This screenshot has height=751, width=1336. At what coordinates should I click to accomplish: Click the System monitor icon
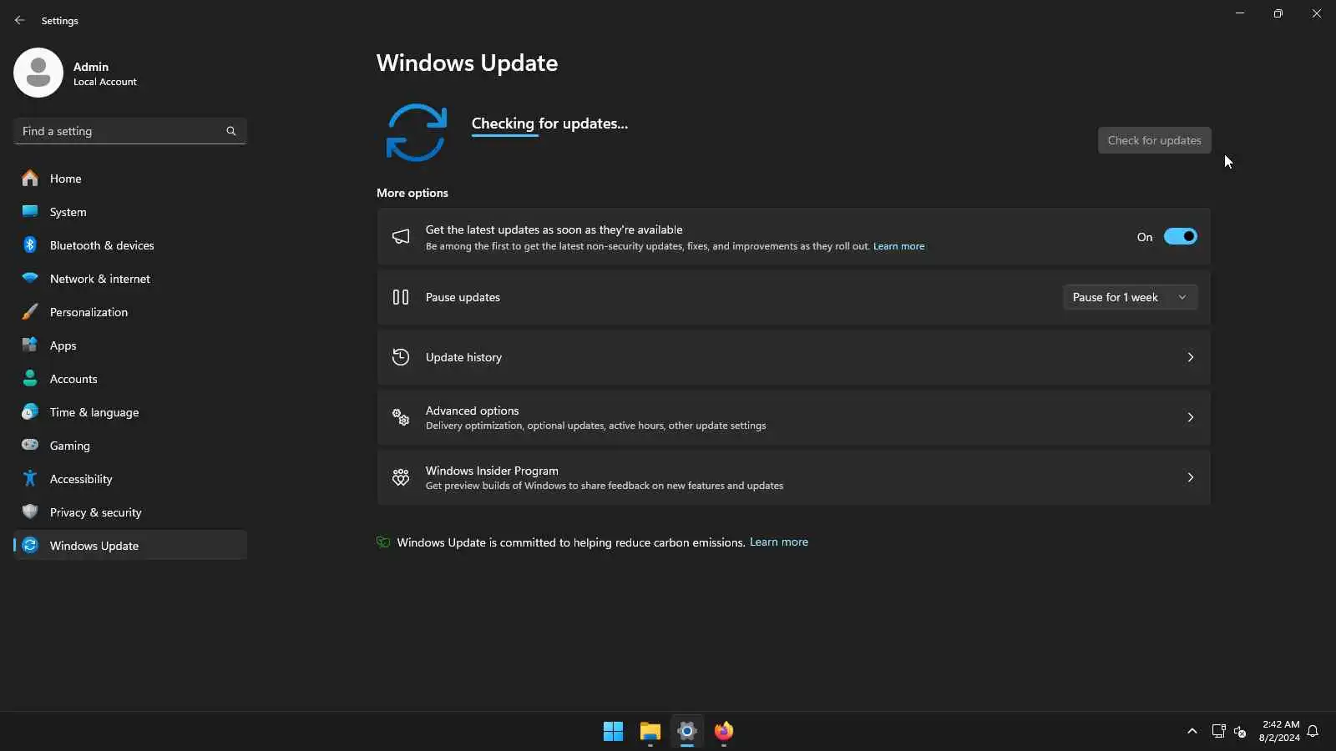pos(30,211)
